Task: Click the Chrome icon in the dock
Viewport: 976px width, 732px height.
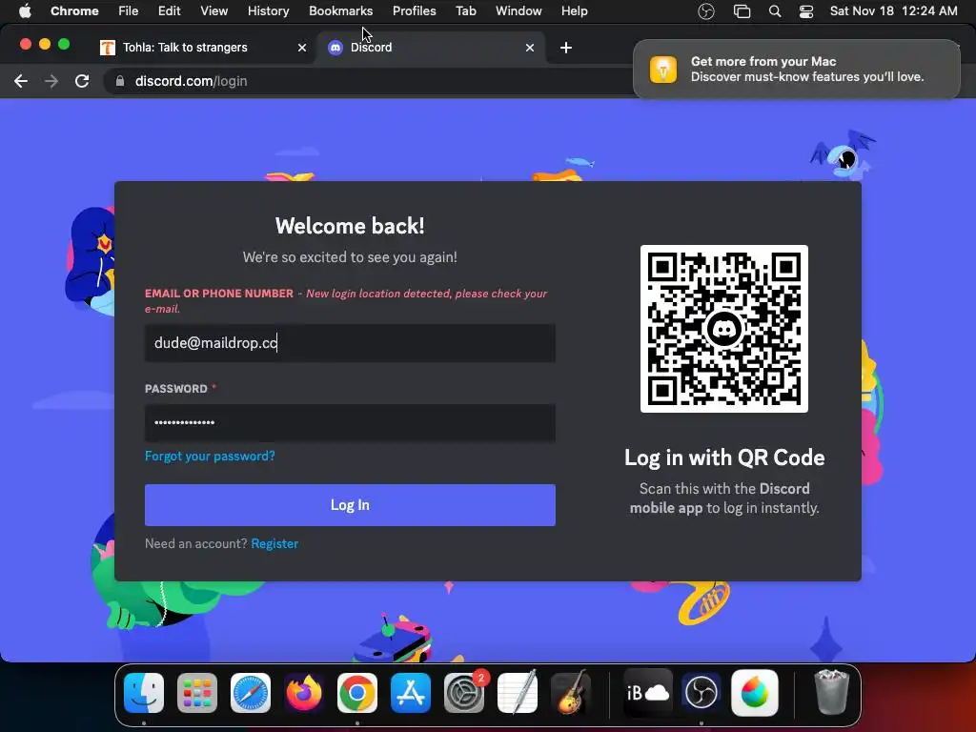Action: pos(357,693)
